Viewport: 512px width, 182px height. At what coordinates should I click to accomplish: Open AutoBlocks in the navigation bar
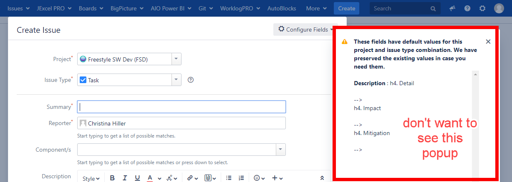point(282,8)
